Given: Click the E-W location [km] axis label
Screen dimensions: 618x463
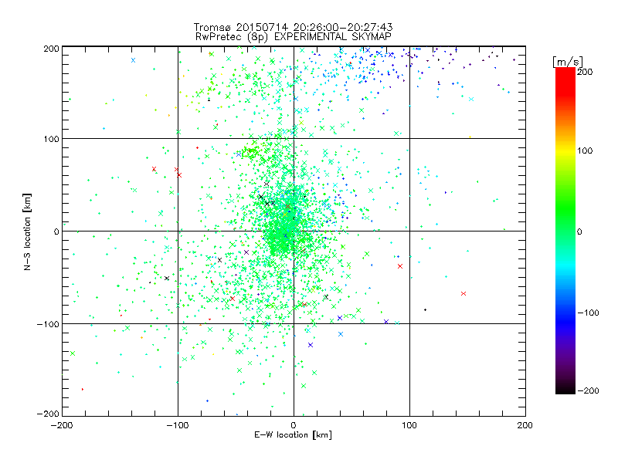Looking at the screenshot, I should click(293, 435).
